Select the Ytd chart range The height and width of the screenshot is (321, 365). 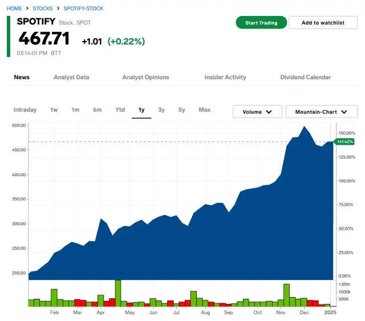[120, 109]
